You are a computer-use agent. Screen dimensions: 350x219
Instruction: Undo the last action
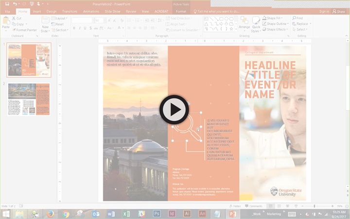click(15, 4)
